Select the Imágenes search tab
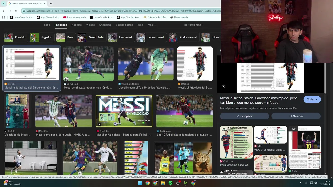 (61, 25)
